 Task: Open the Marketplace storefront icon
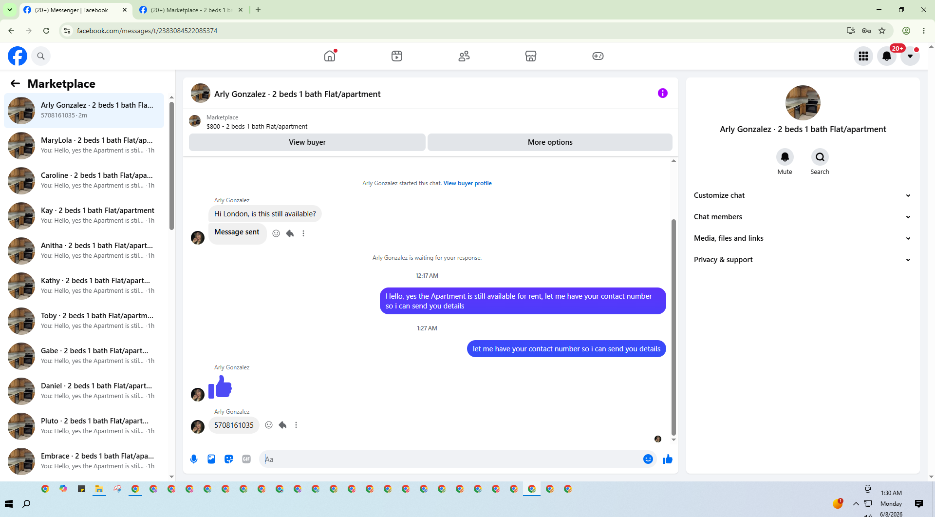pyautogui.click(x=531, y=56)
